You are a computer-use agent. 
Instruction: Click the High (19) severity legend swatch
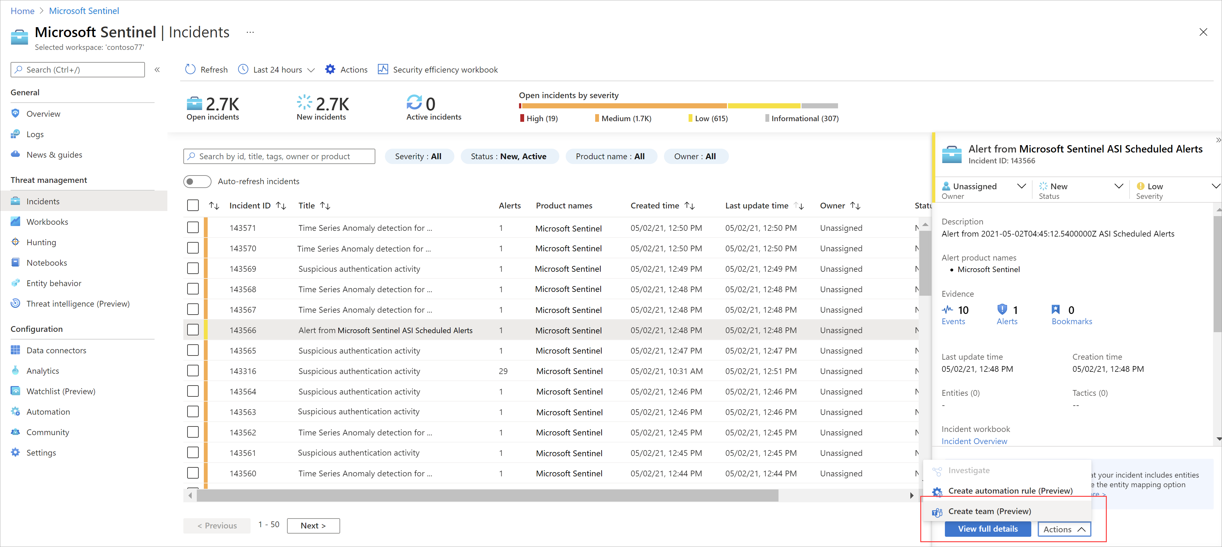pos(522,118)
